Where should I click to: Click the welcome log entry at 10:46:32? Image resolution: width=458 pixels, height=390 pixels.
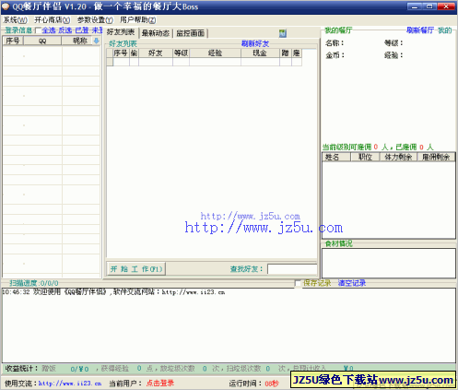113,292
